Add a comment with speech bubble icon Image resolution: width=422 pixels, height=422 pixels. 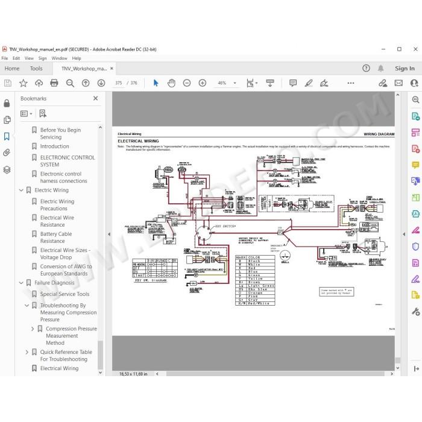coord(293,83)
